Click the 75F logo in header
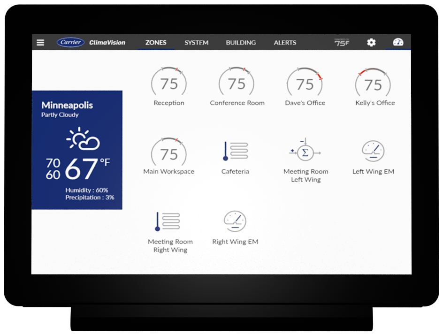The image size is (443, 335). coord(342,43)
